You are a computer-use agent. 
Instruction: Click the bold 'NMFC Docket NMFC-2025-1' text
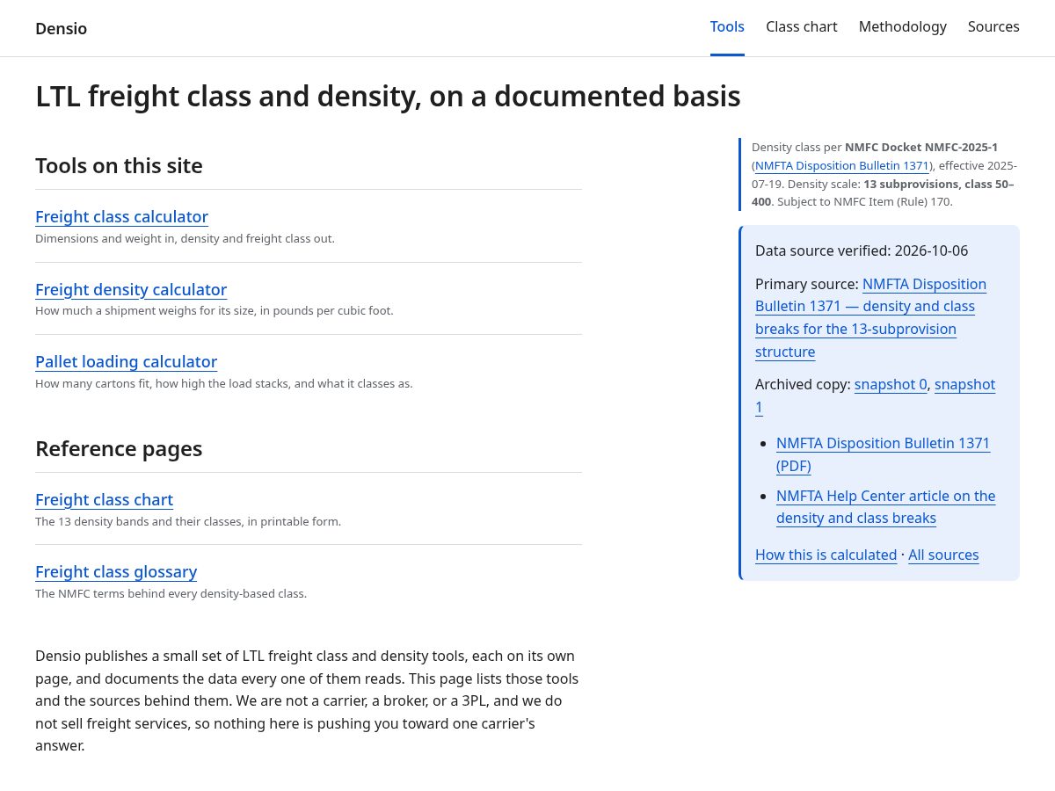921,147
